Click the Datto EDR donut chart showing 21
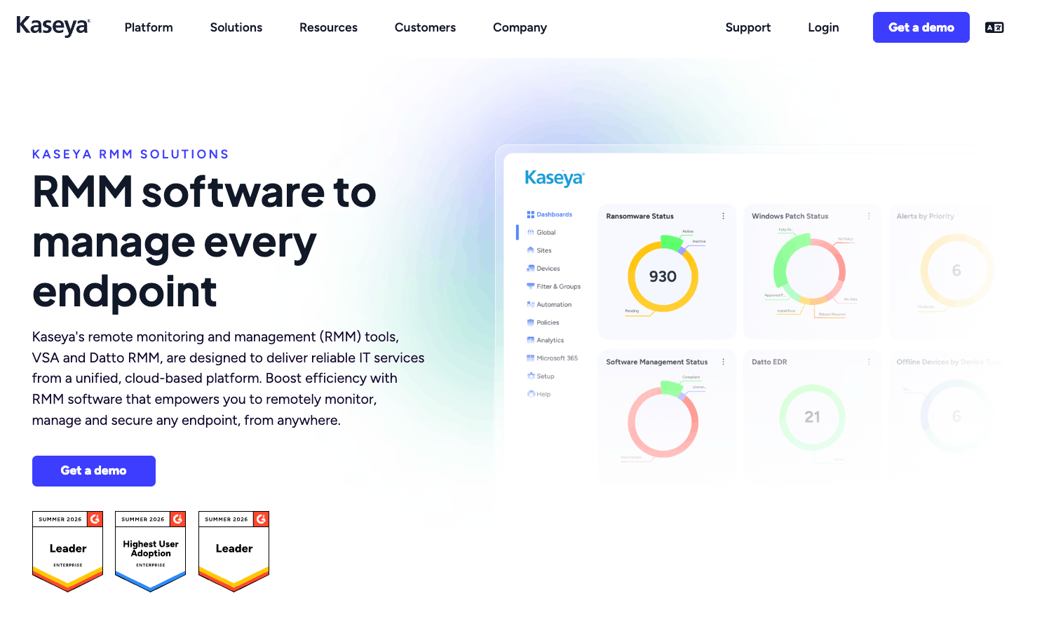1042x619 pixels. (x=812, y=417)
